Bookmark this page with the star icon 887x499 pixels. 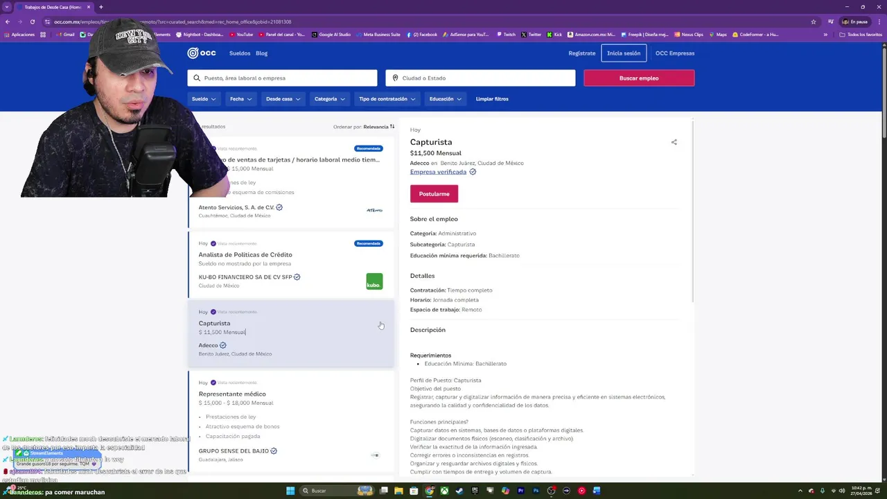(814, 21)
